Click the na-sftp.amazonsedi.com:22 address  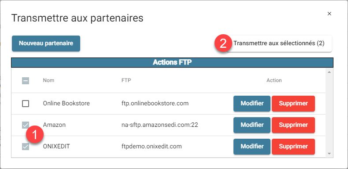pos(159,125)
